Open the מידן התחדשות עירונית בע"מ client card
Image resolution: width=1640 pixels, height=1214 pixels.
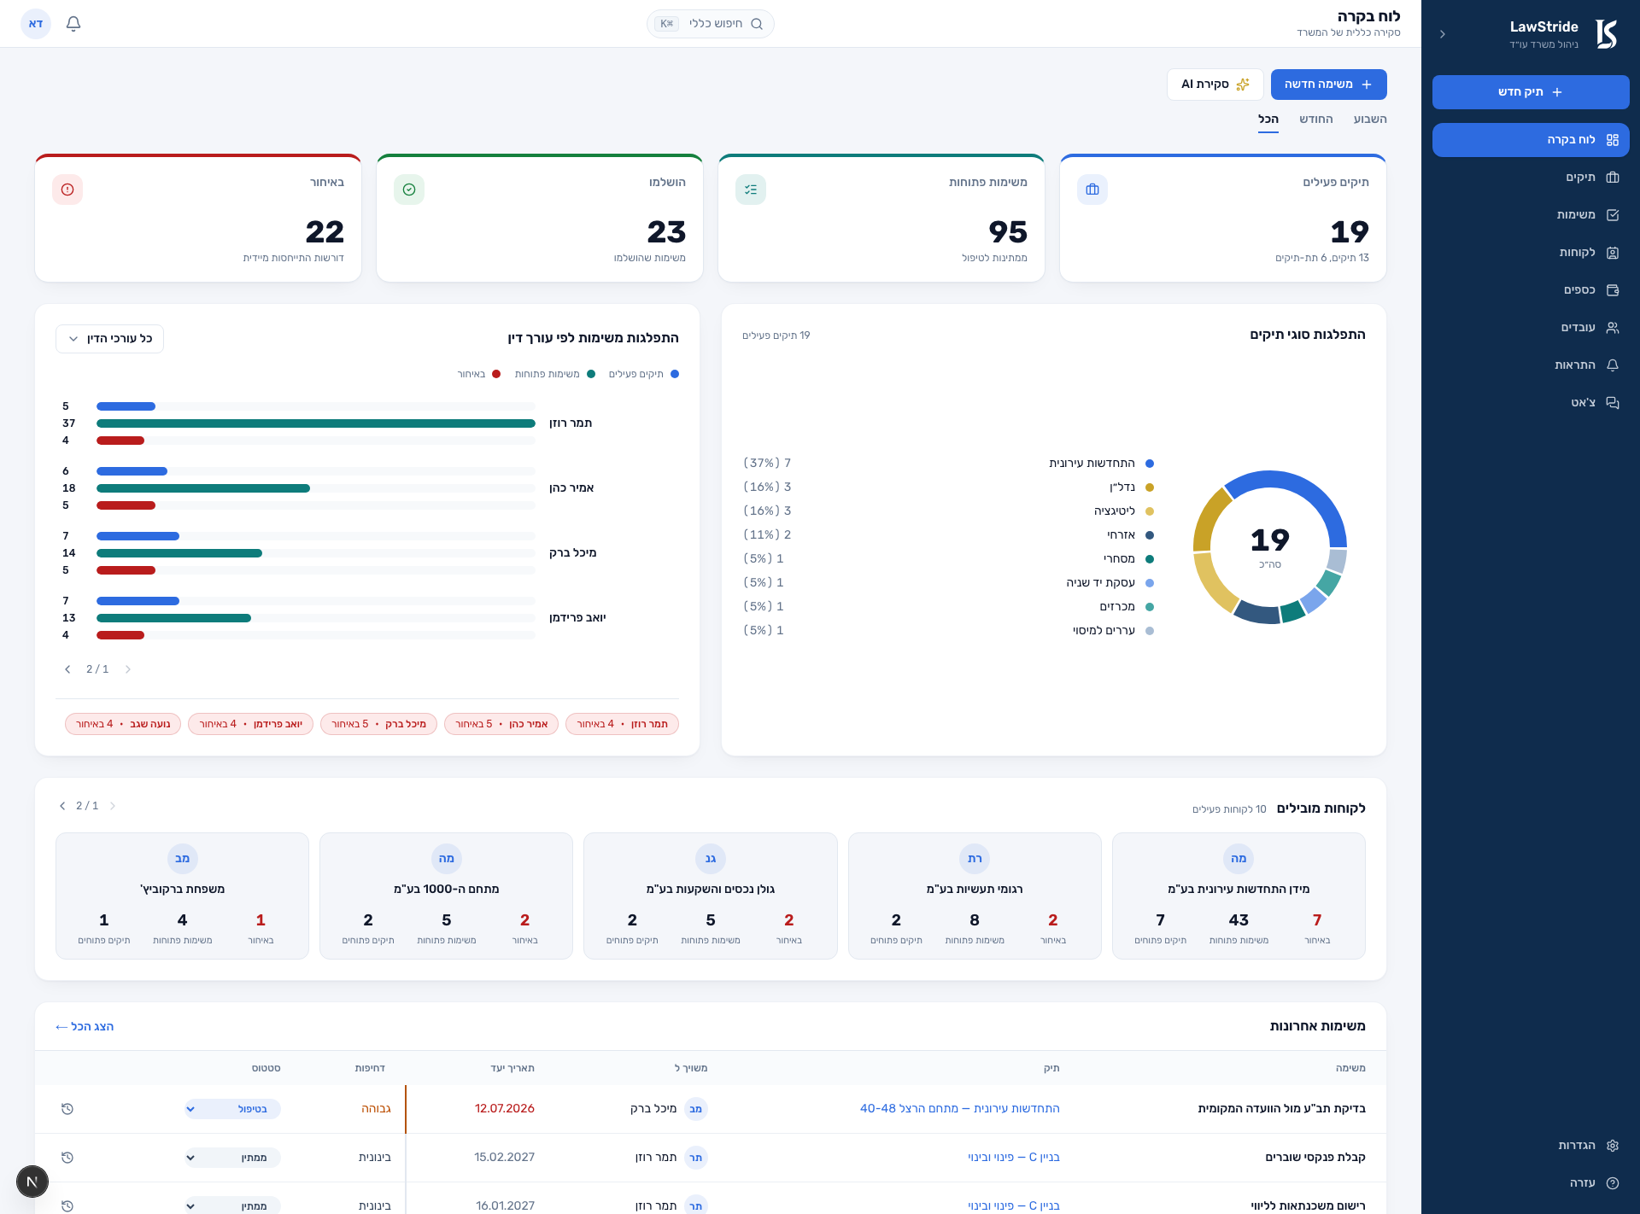(x=1239, y=896)
